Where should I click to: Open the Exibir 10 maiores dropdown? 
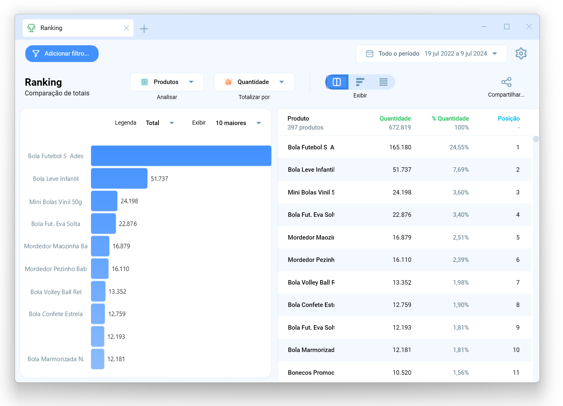tap(238, 123)
